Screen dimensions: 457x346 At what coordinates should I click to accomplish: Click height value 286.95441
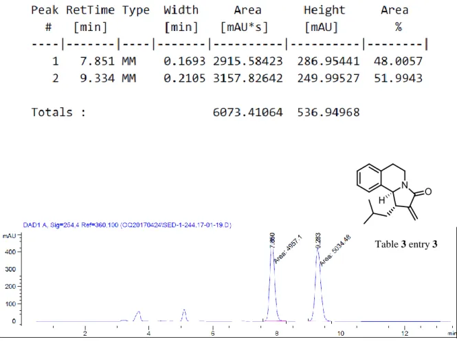pos(328,61)
